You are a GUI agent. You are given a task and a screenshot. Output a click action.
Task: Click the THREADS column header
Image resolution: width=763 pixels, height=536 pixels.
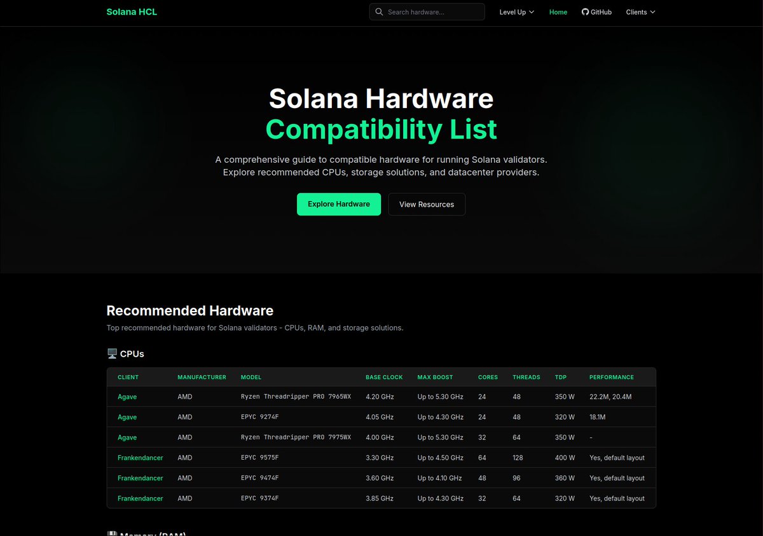[x=526, y=377]
